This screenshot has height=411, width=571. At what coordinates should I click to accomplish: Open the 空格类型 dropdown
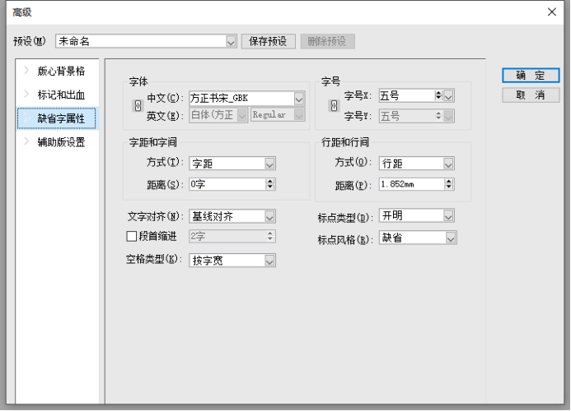(269, 261)
